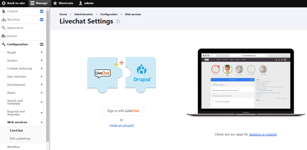The height and width of the screenshot is (150, 307).
Task: Toggle the Manage toolbar tab
Action: click(40, 3)
